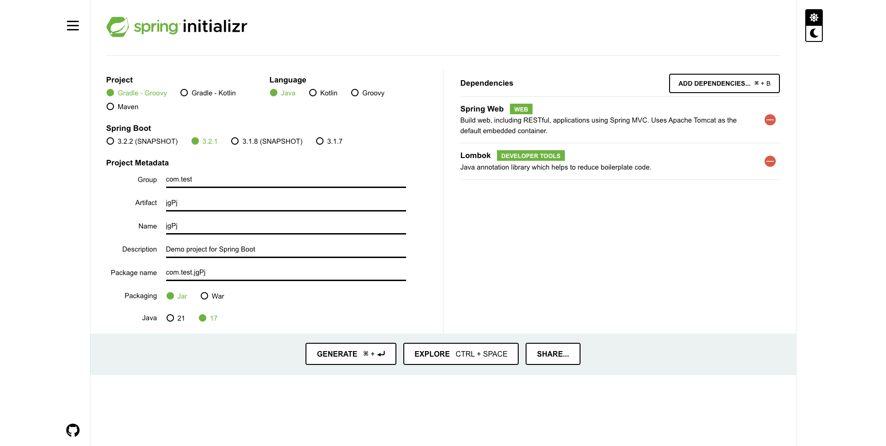Click the WEB tag on Spring Web
The height and width of the screenshot is (446, 886).
pos(521,109)
